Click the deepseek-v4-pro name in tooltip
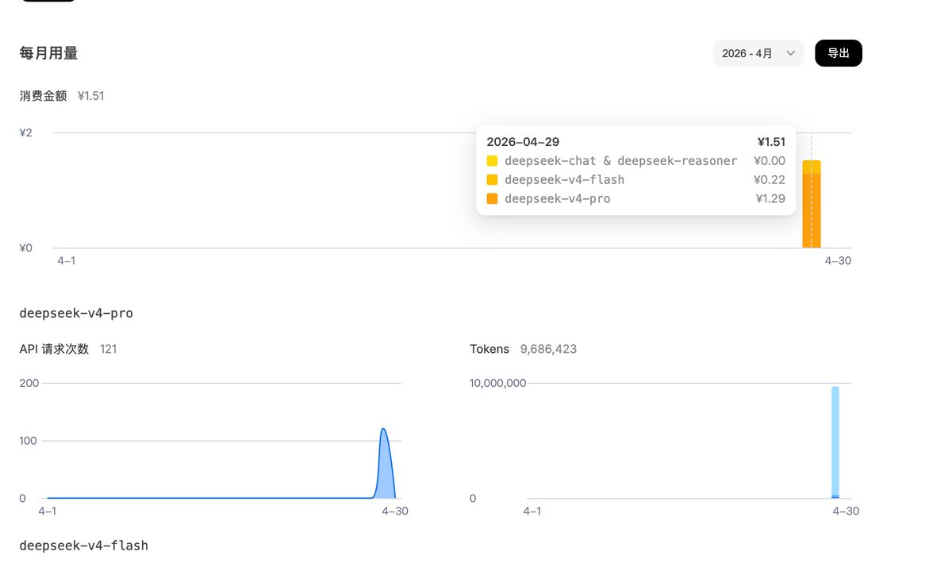The height and width of the screenshot is (563, 952). point(558,199)
